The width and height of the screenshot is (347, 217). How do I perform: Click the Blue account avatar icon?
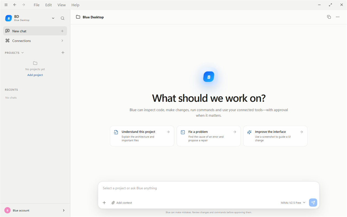[7, 210]
